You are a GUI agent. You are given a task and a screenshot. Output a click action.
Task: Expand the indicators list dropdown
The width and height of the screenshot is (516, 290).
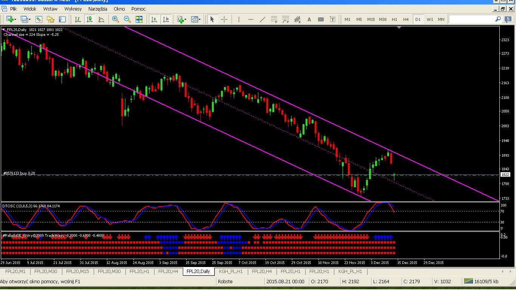click(x=185, y=19)
